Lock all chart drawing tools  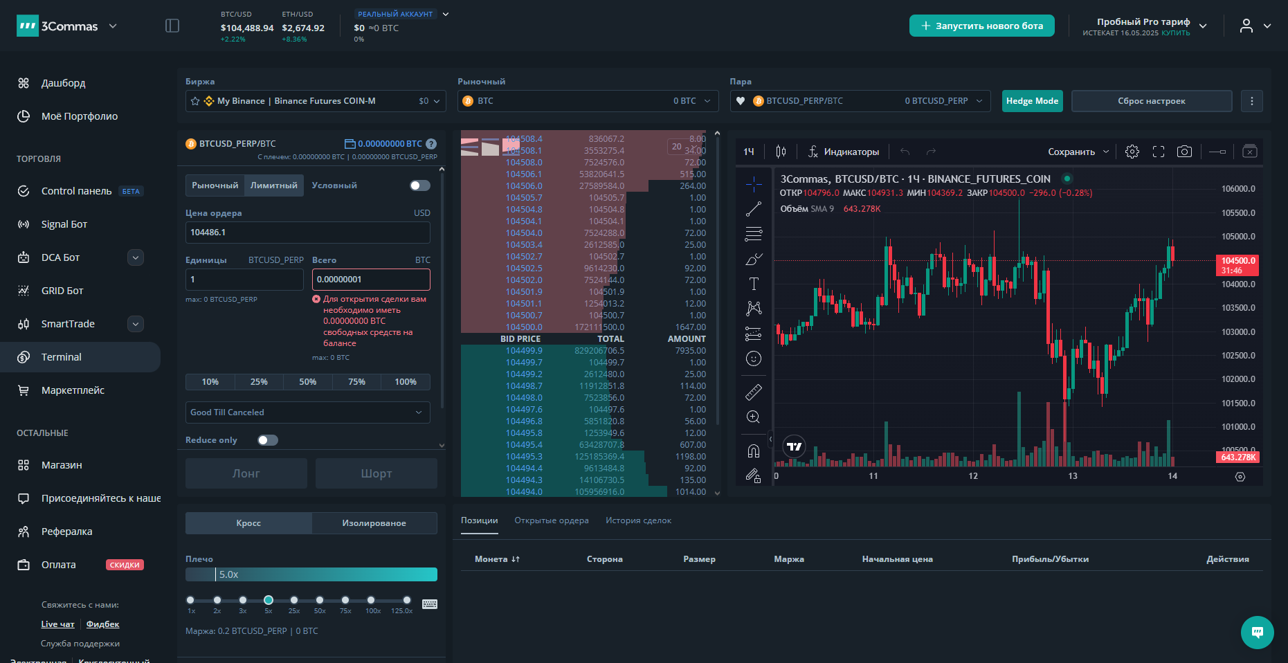coord(754,476)
